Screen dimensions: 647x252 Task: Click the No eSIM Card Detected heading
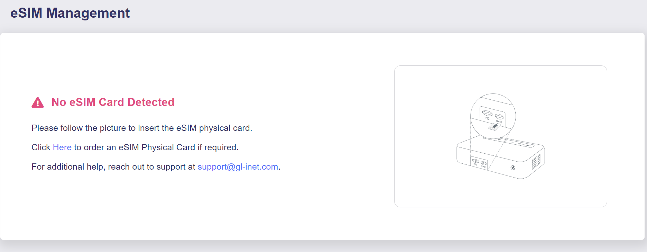[x=113, y=102]
